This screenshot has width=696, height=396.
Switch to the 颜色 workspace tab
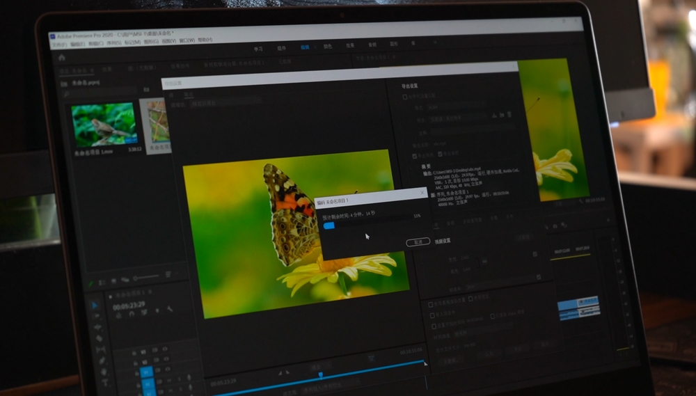point(328,46)
